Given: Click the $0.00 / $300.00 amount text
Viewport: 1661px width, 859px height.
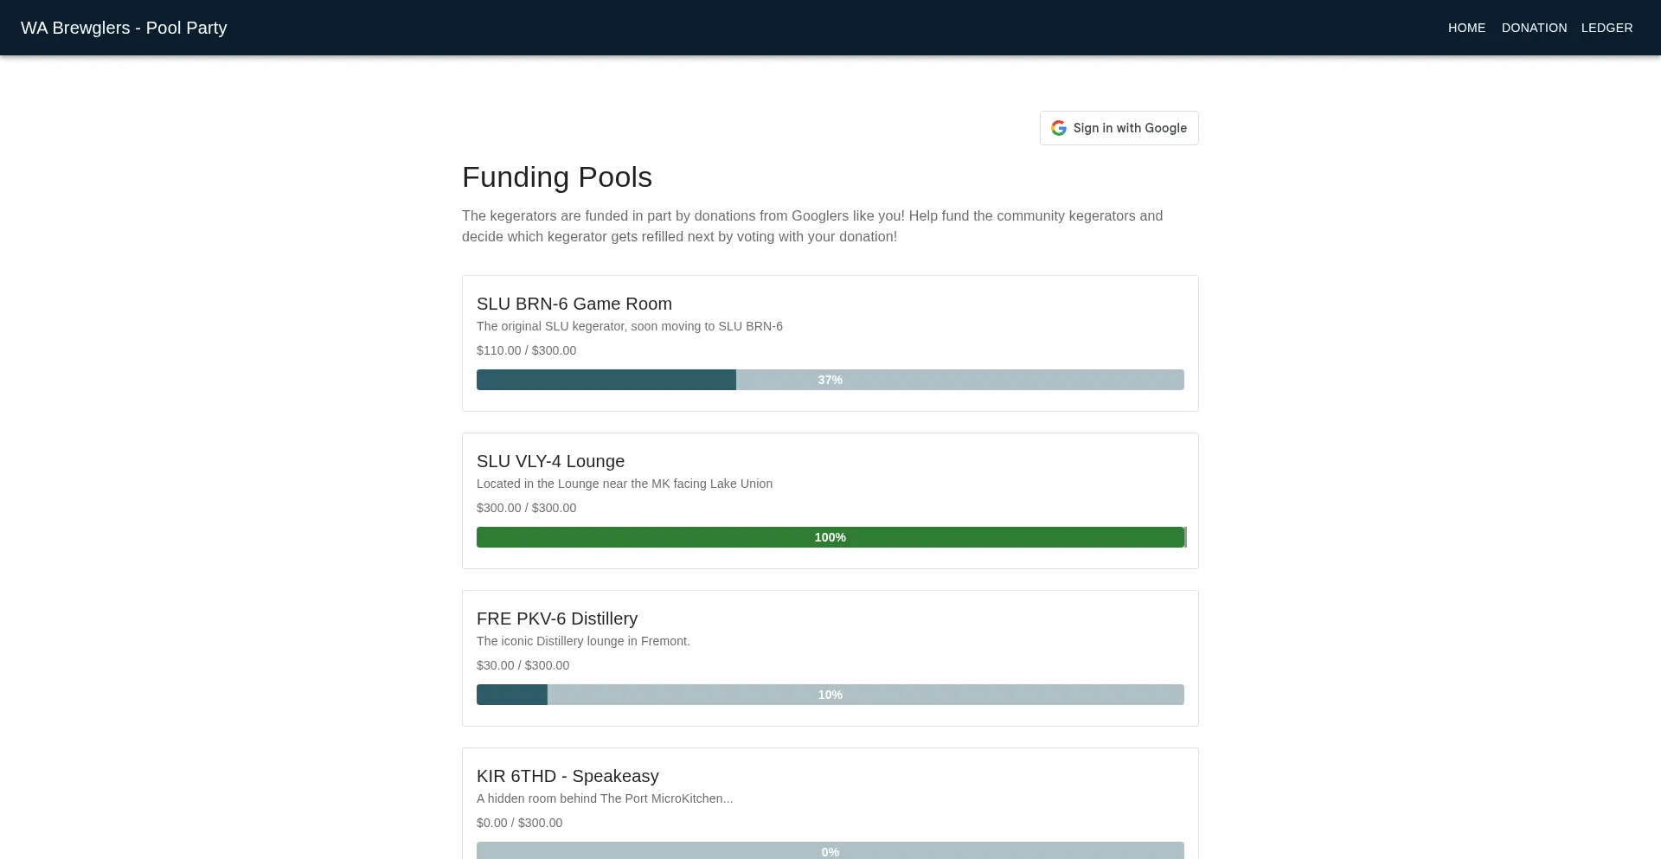Looking at the screenshot, I should (x=519, y=823).
